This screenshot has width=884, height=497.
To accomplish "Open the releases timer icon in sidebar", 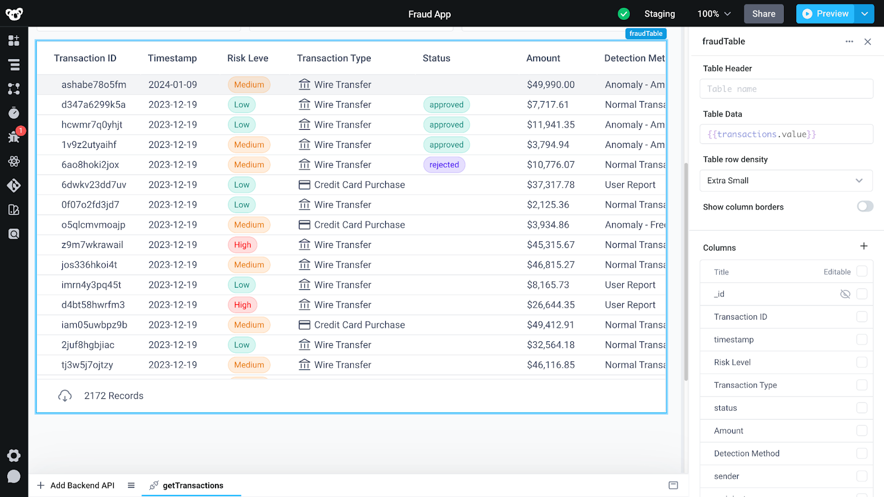I will (x=14, y=112).
